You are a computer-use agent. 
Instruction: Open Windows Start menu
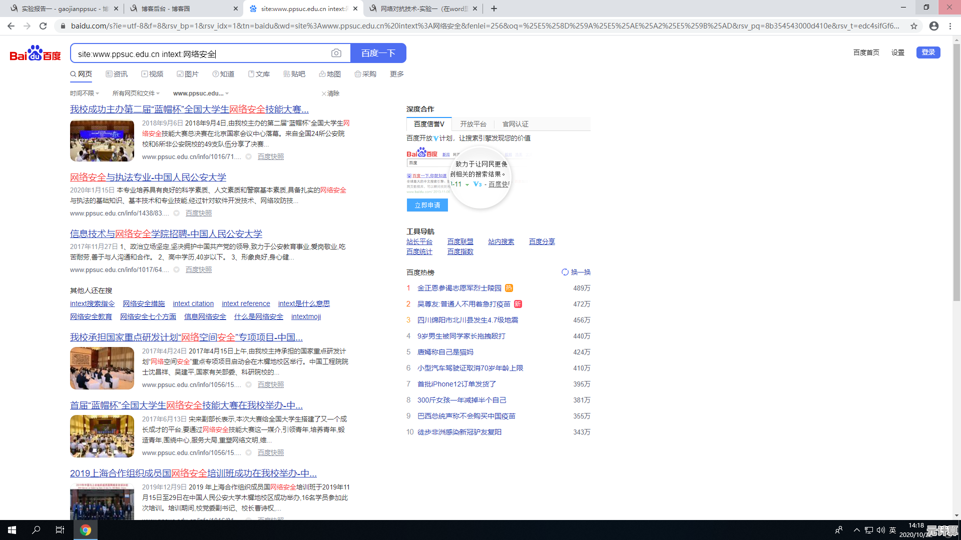[x=12, y=530]
